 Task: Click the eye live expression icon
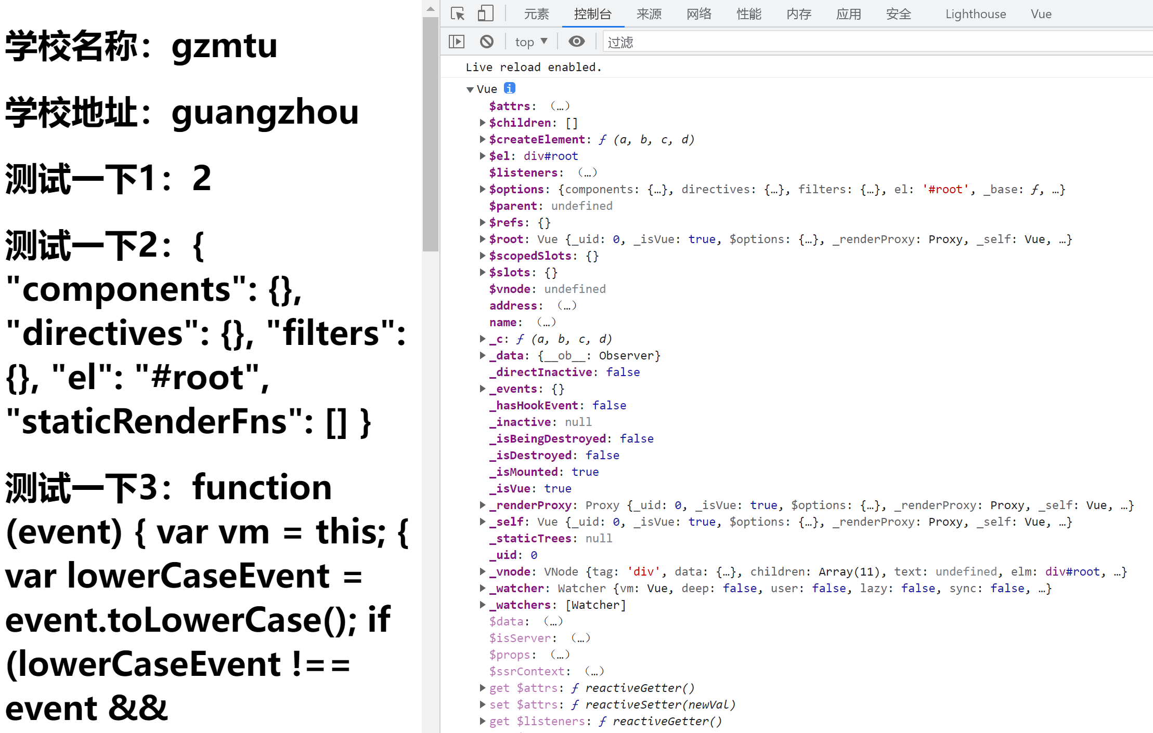coord(576,42)
